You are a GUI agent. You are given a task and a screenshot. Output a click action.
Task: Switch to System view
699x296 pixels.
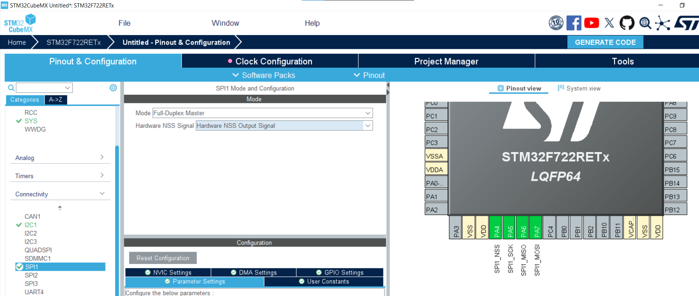click(x=579, y=88)
